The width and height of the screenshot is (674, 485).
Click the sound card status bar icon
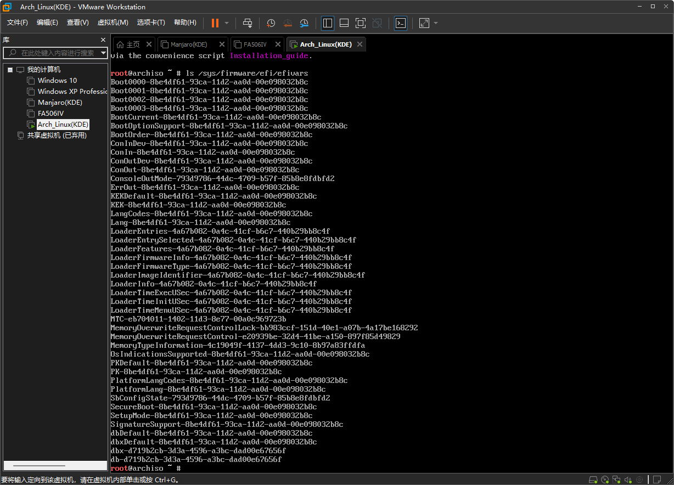pos(628,480)
